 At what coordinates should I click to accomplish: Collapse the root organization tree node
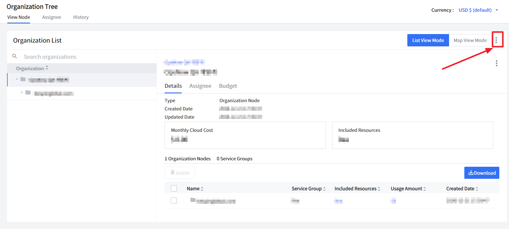click(17, 79)
